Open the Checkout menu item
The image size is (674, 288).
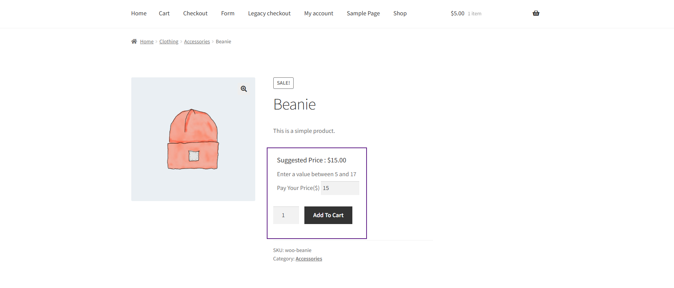click(x=195, y=13)
